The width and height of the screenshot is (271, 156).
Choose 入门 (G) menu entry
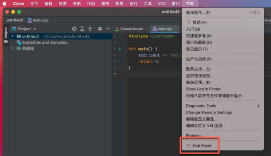[x=223, y=29]
